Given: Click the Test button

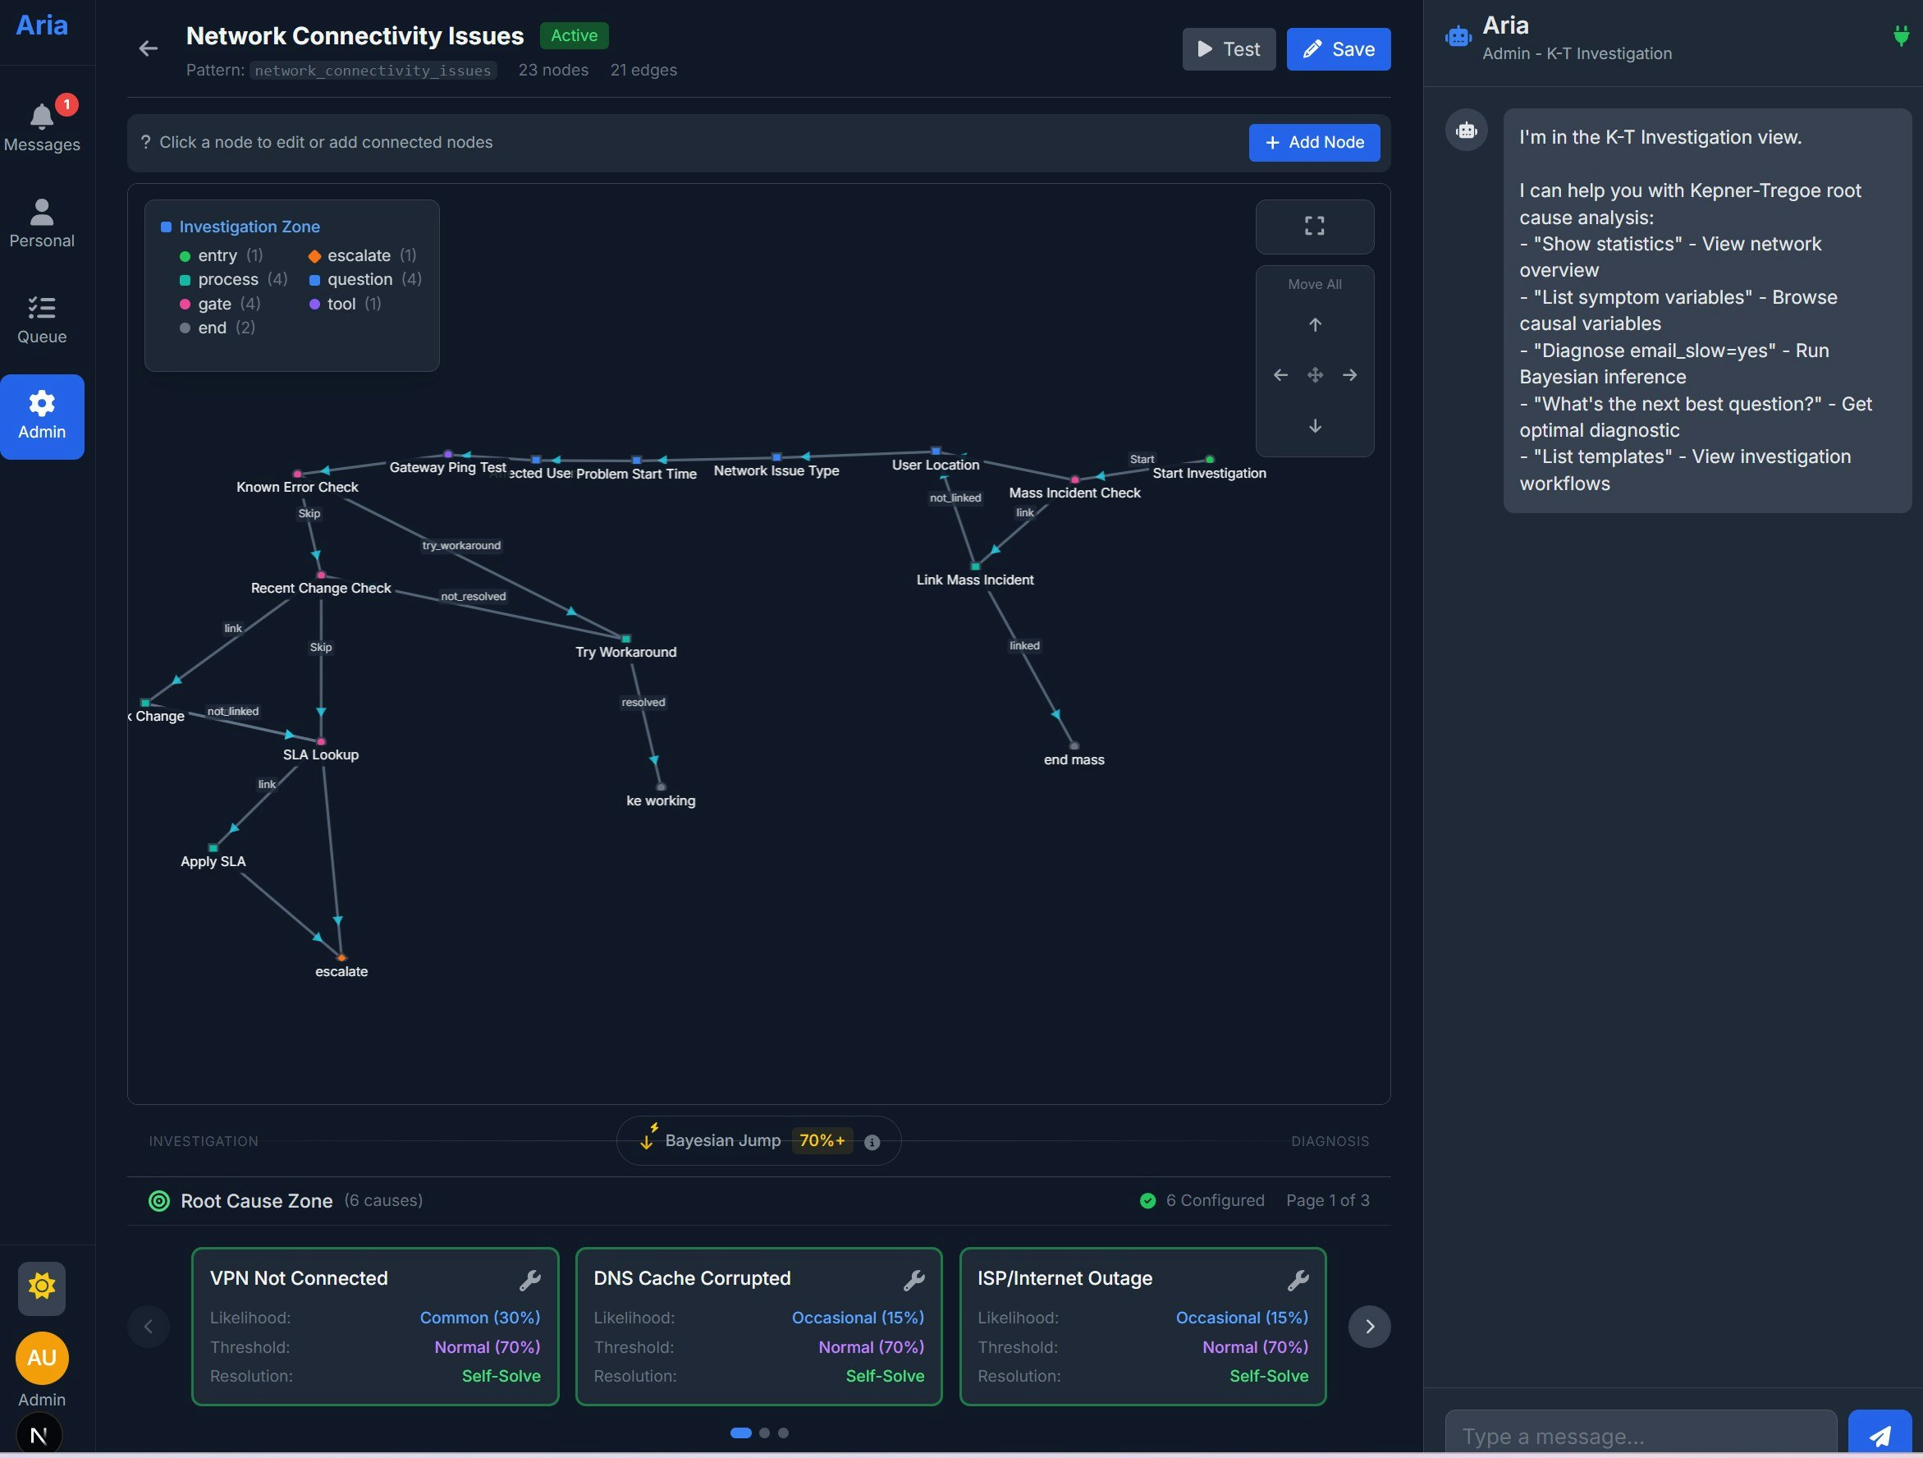Looking at the screenshot, I should (x=1228, y=49).
